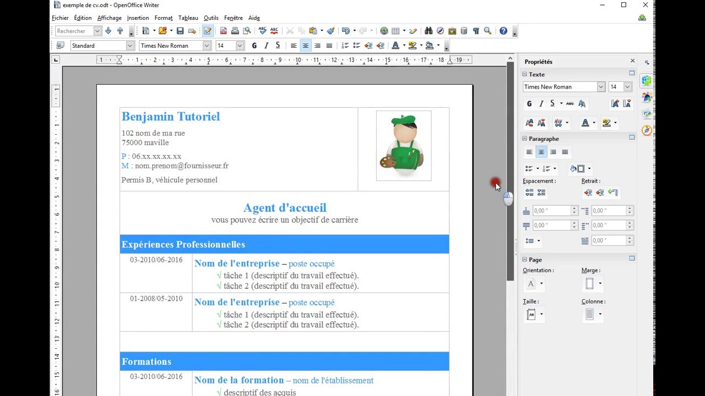The image size is (705, 396).
Task: Click More Options button in Texte section header
Action: coord(632,73)
